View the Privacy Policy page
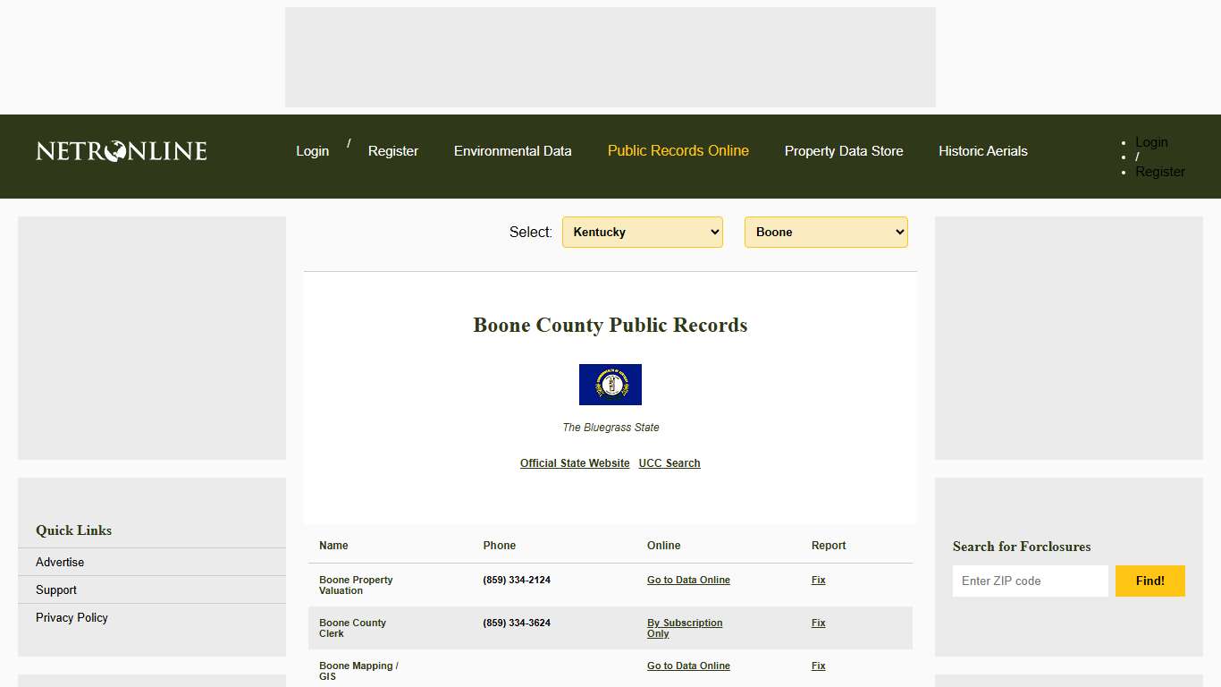 click(72, 617)
